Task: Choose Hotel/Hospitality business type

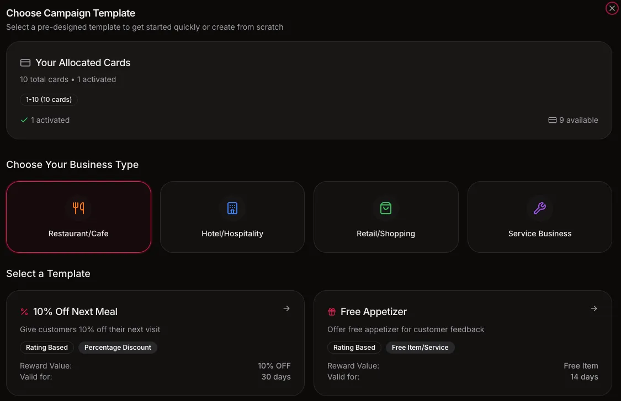Action: click(232, 234)
